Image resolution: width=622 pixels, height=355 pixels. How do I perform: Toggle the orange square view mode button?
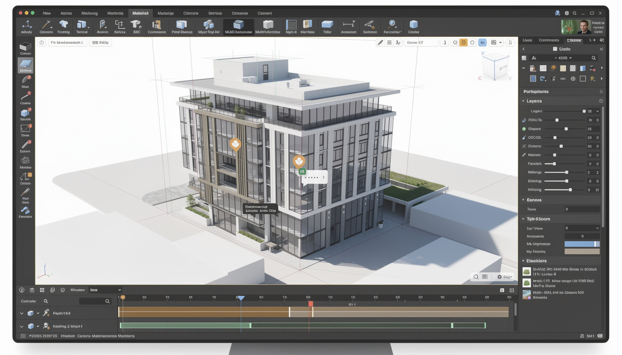point(463,43)
